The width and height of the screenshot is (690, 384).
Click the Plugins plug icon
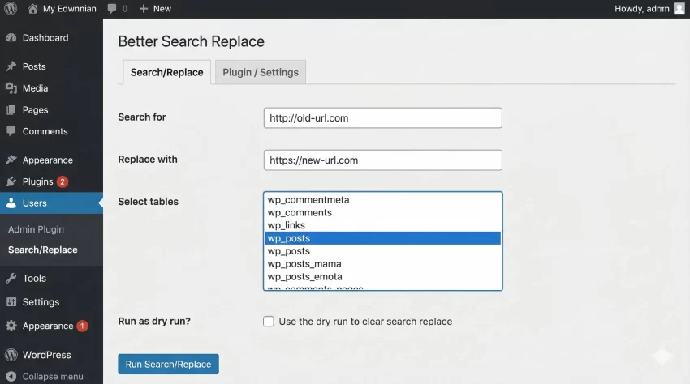11,181
